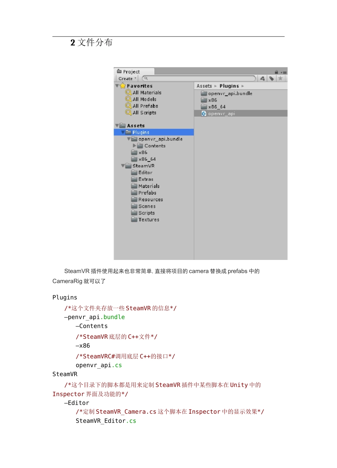
Task: Click breadcrumb arrow after Plugins
Action: click(x=243, y=86)
